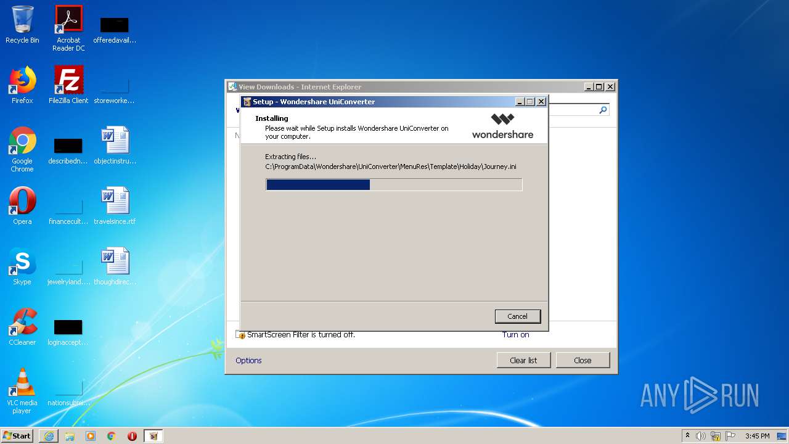Open media player taskbar icon
This screenshot has width=789, height=444.
(91, 436)
